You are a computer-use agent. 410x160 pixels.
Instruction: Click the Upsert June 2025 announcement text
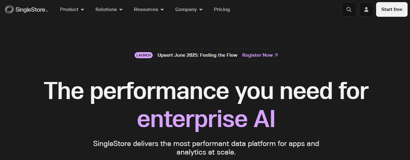[197, 55]
